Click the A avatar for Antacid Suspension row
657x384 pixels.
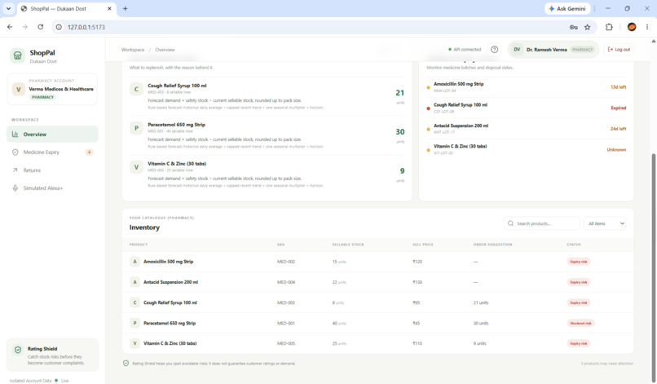[x=134, y=282]
